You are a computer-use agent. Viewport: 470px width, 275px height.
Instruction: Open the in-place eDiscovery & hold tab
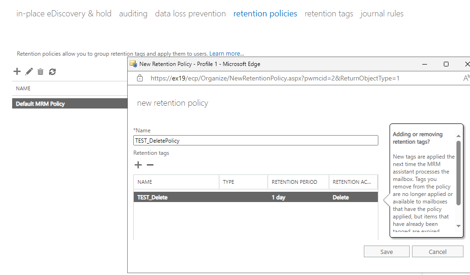(x=64, y=14)
